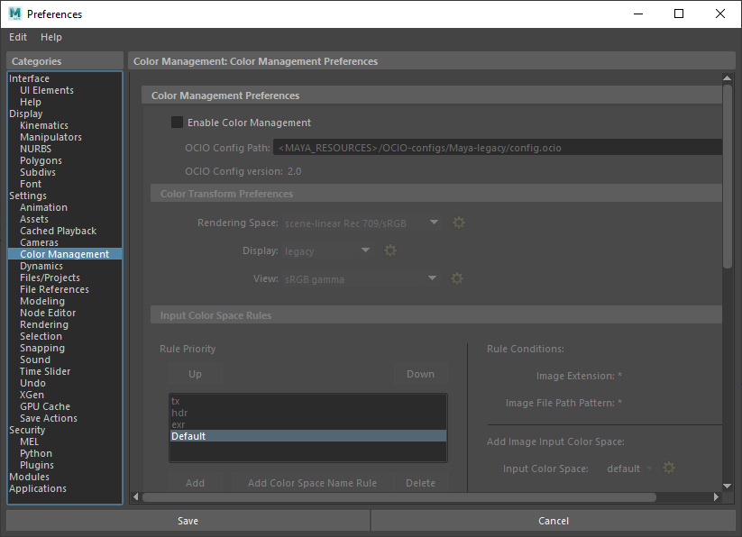The height and width of the screenshot is (537, 742).
Task: Click the scroll right arrow
Action: [717, 496]
